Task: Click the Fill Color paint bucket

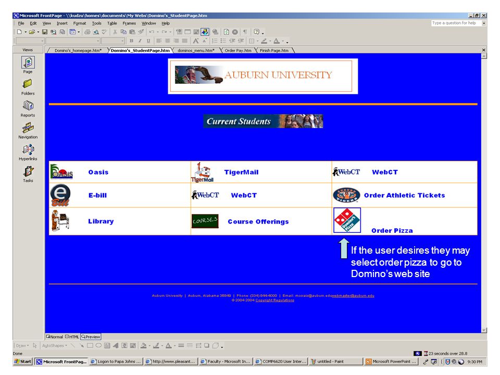Action: [144, 345]
